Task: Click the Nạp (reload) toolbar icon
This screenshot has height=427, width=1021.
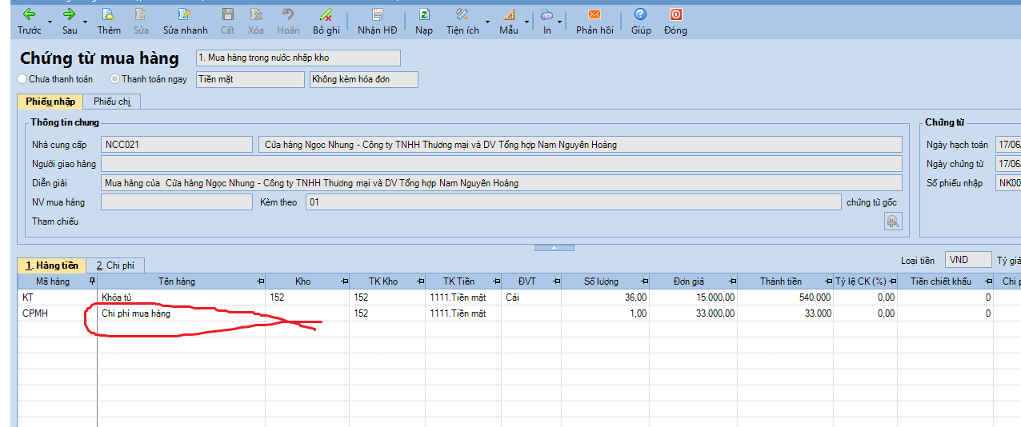Action: click(x=424, y=14)
